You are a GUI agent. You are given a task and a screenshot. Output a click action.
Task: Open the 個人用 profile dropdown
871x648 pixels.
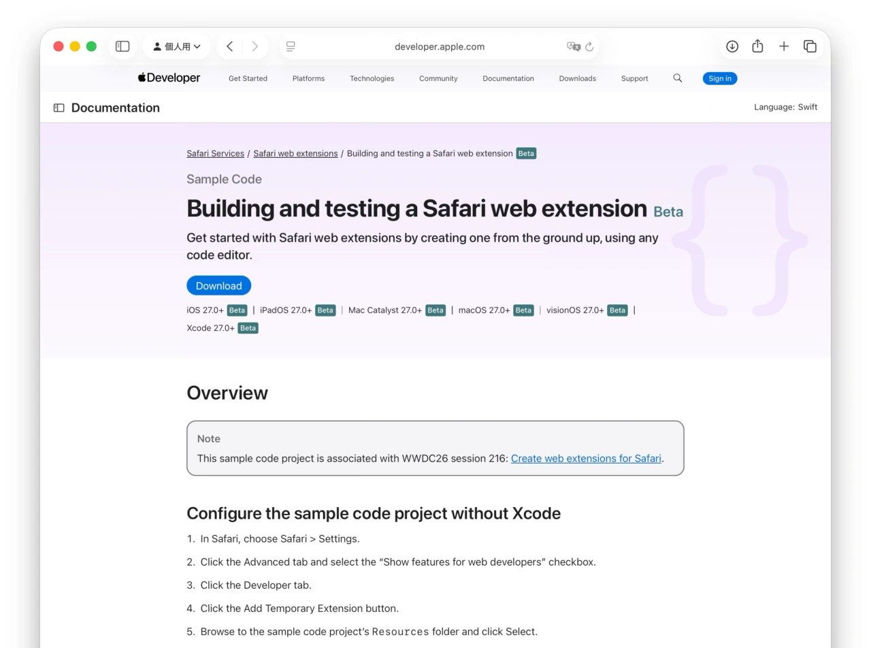tap(177, 46)
